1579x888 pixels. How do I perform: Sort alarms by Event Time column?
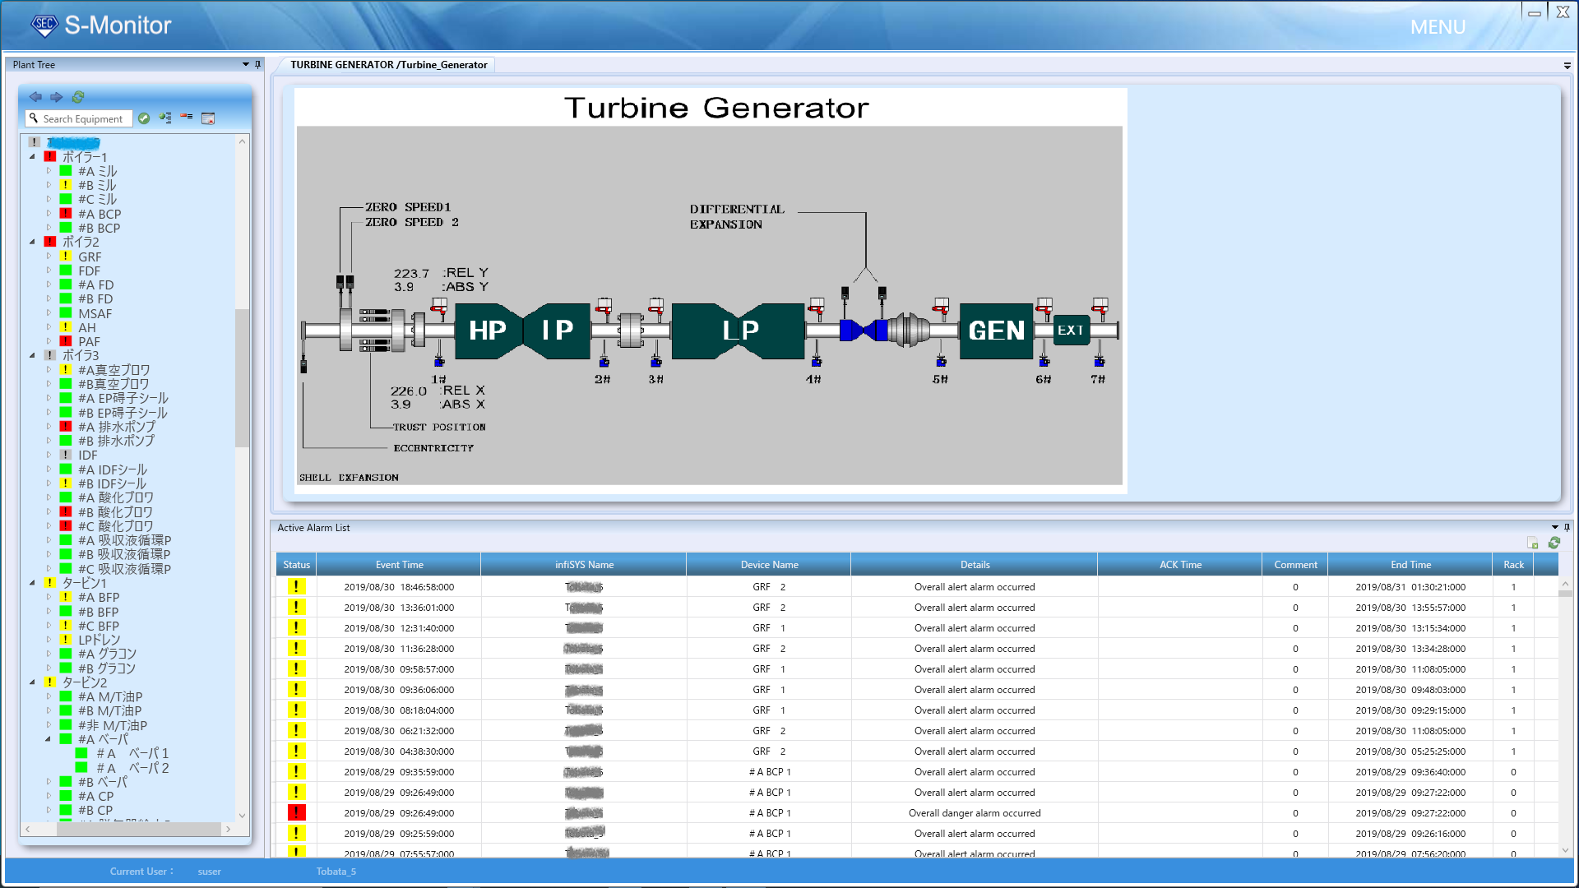click(x=399, y=565)
